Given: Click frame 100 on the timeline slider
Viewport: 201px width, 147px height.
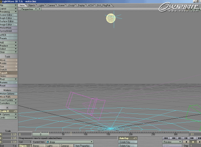Looking at the screenshot, I should (85, 134).
